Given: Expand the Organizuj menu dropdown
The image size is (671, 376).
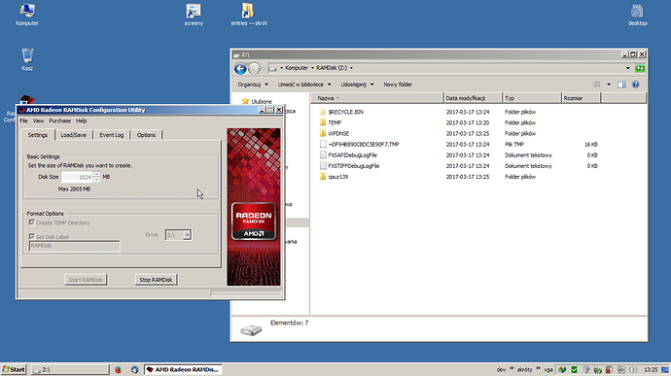Looking at the screenshot, I should (266, 85).
